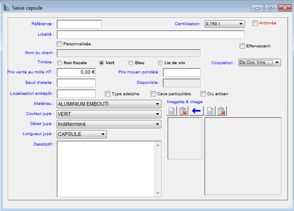Expand the Circulation dropdown list

coord(277,63)
